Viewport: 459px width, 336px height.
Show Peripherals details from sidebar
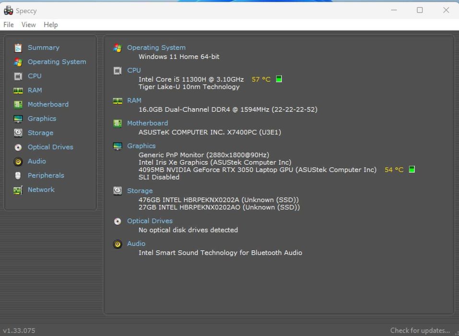[x=46, y=176]
